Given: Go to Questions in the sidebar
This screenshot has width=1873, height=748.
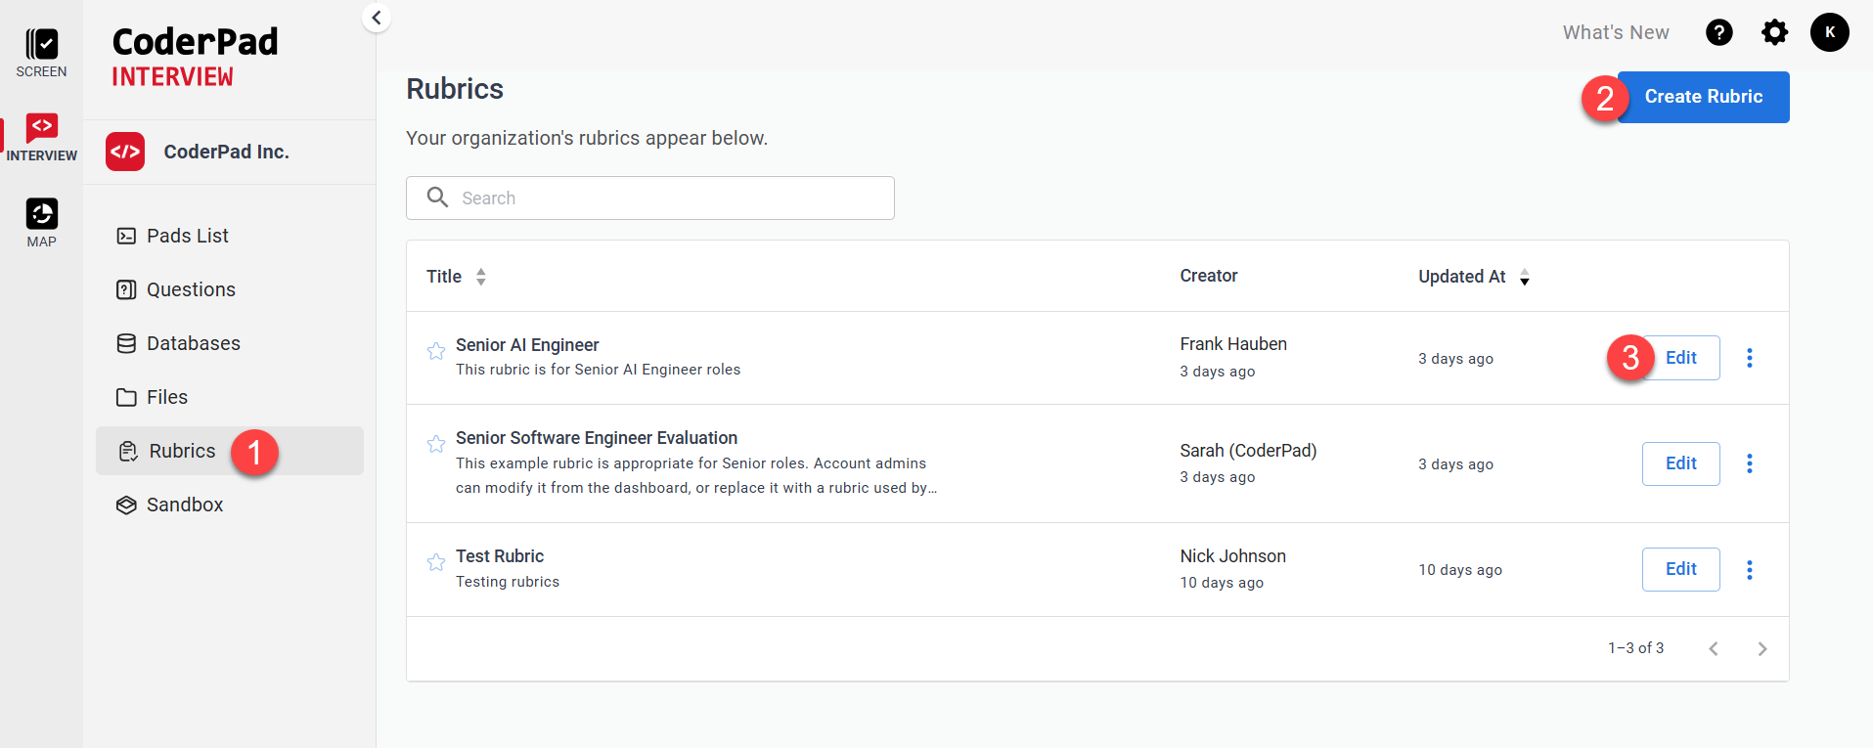Looking at the screenshot, I should pos(191,289).
